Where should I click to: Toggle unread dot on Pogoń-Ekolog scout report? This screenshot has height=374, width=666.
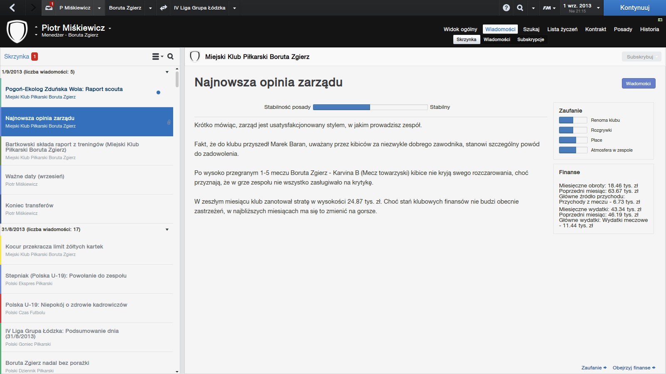coord(158,93)
